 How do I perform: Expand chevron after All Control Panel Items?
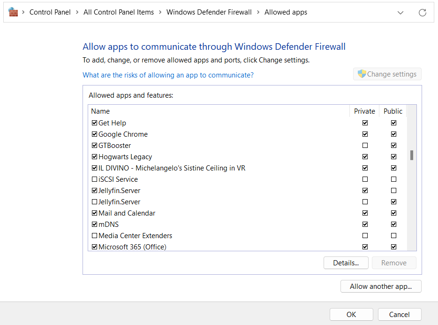point(160,12)
